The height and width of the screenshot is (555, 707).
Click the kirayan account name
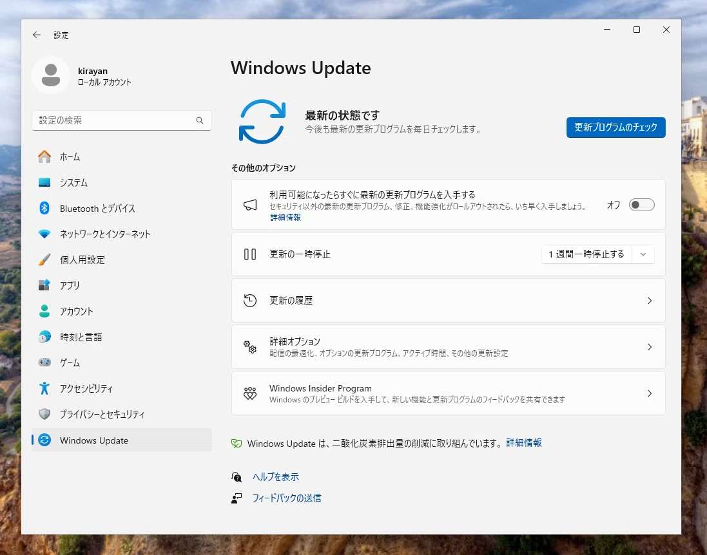pos(92,71)
